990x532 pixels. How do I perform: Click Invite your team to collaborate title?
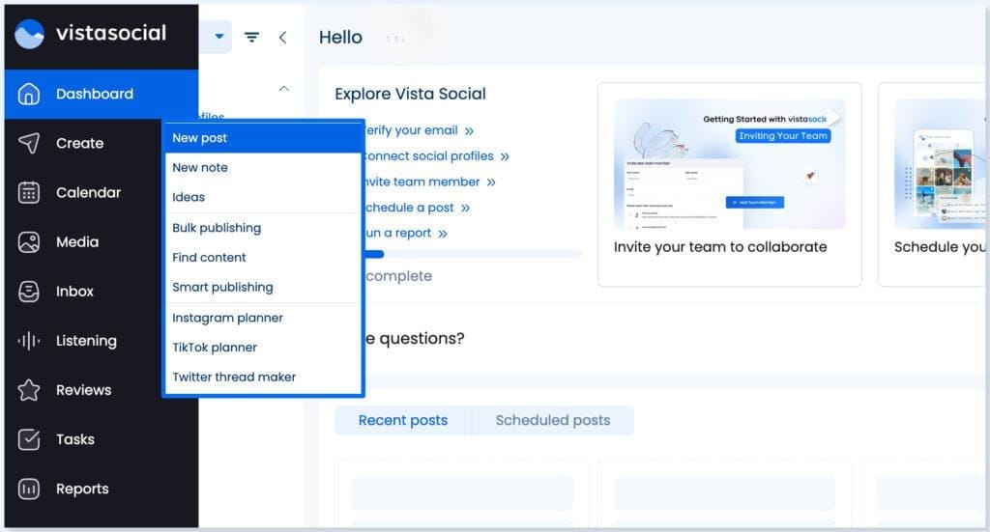(x=720, y=247)
